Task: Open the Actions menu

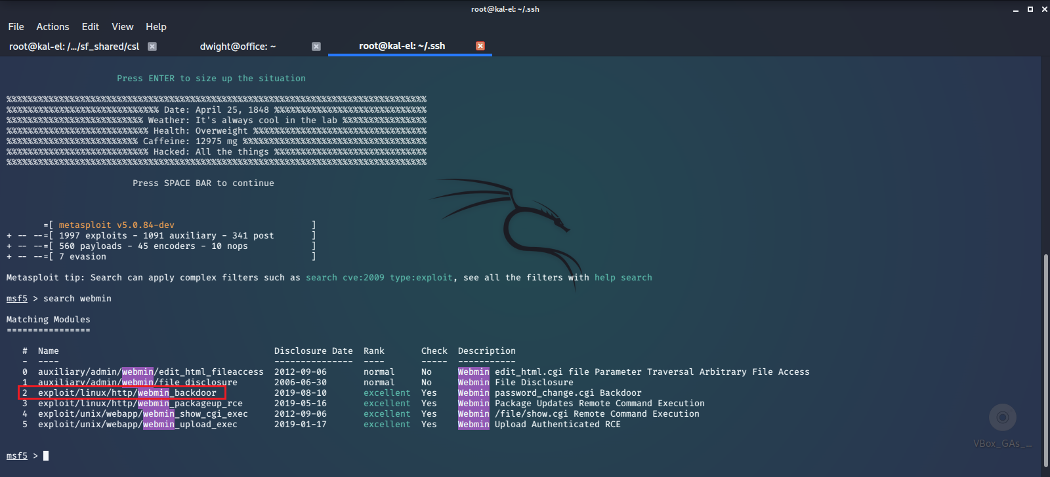Action: (52, 27)
